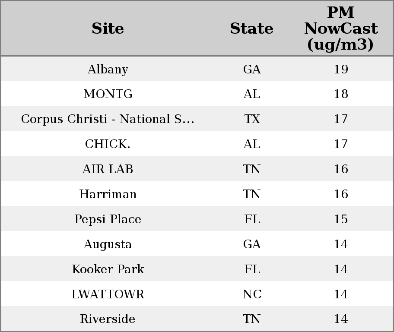This screenshot has width=394, height=332.
Task: Click the Kooker Park site cell
Action: pyautogui.click(x=108, y=269)
